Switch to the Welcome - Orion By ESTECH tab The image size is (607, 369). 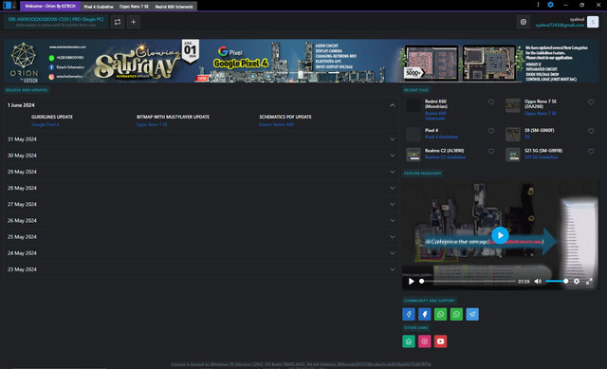coord(50,7)
